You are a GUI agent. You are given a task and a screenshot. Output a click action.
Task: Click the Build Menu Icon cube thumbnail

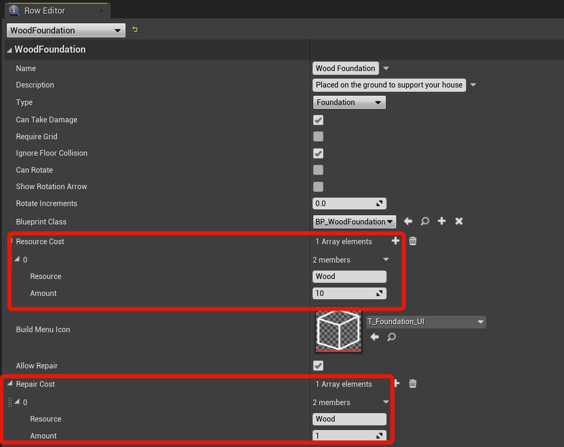[338, 329]
